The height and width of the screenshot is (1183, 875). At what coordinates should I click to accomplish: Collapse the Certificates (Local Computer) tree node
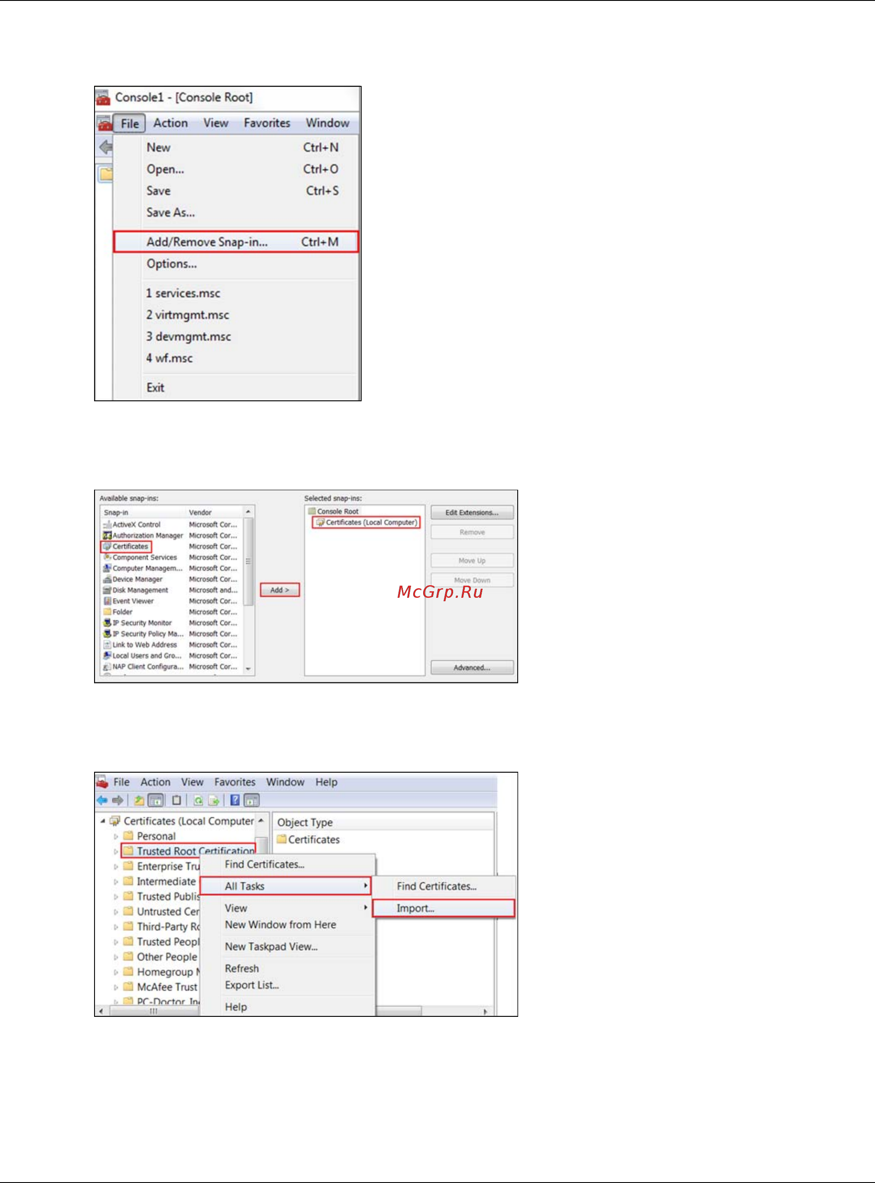click(x=103, y=821)
